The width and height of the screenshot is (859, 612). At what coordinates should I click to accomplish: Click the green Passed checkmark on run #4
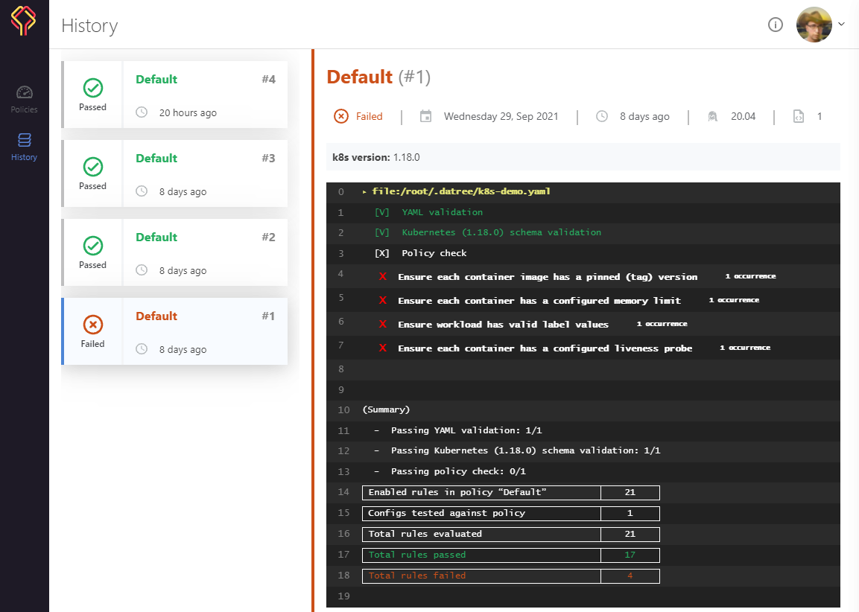tap(93, 88)
